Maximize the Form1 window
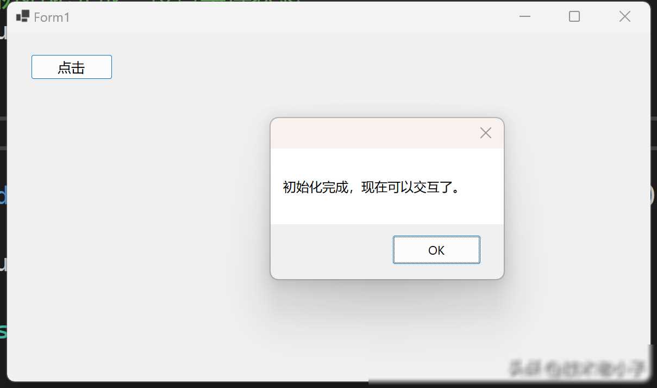 (574, 17)
